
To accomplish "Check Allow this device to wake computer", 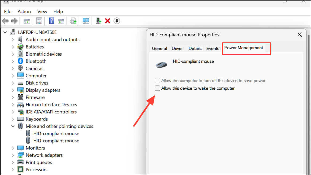I will tap(157, 88).
